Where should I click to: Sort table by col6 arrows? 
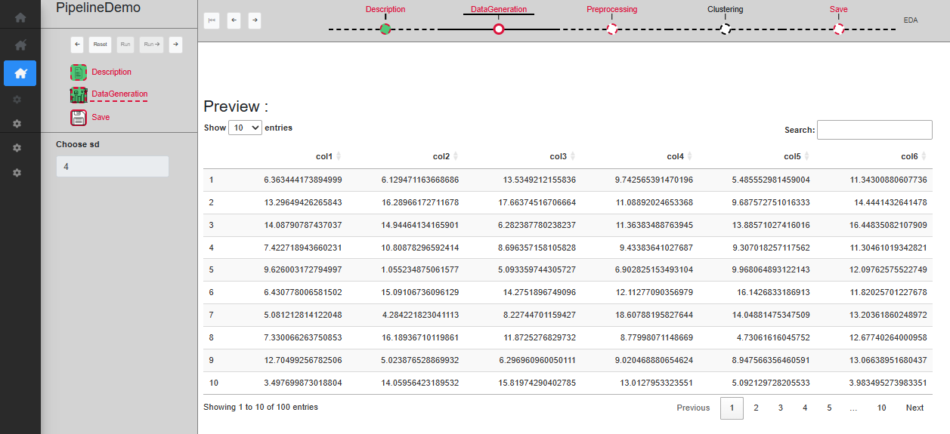[x=924, y=156]
